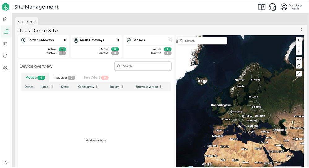
Task: Expand the sidebar with double chevron
Action: (x=6, y=162)
